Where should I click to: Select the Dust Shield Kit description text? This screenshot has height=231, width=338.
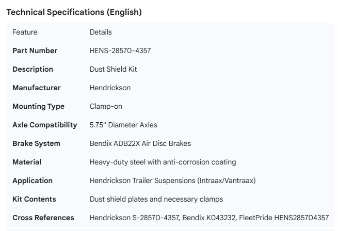coord(113,69)
